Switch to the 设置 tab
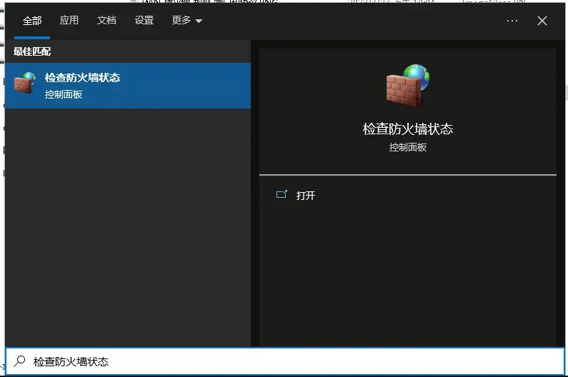 pos(144,21)
